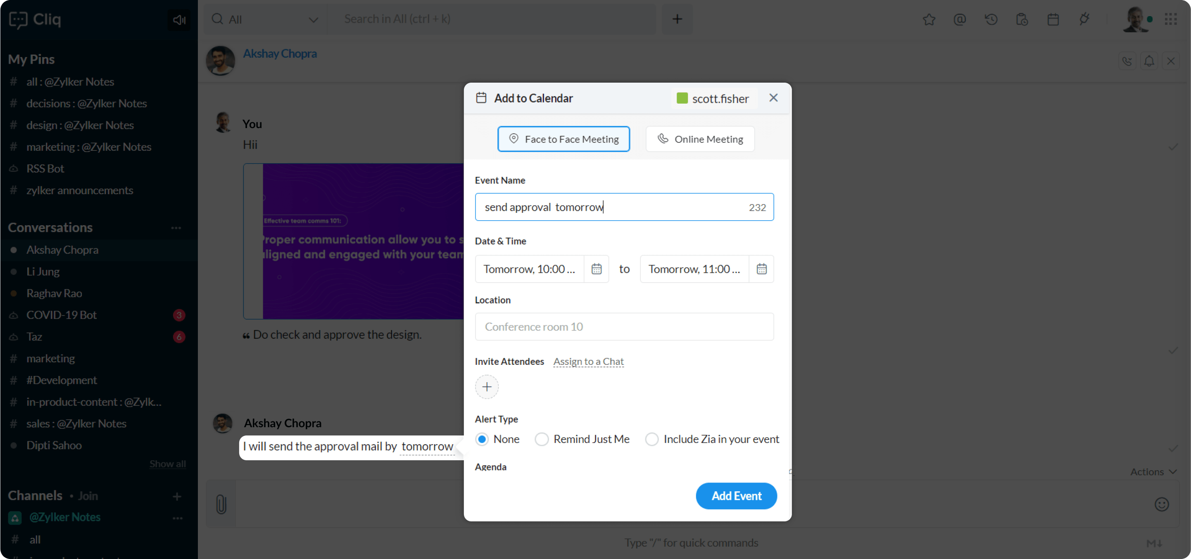This screenshot has height=559, width=1191.
Task: Select Include Zia in your event
Action: [x=651, y=439]
